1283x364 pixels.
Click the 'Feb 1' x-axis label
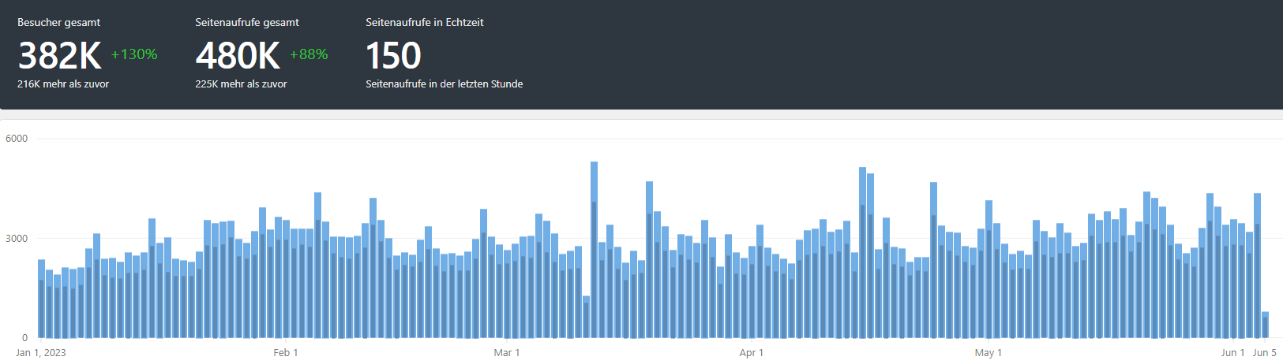[x=286, y=352]
